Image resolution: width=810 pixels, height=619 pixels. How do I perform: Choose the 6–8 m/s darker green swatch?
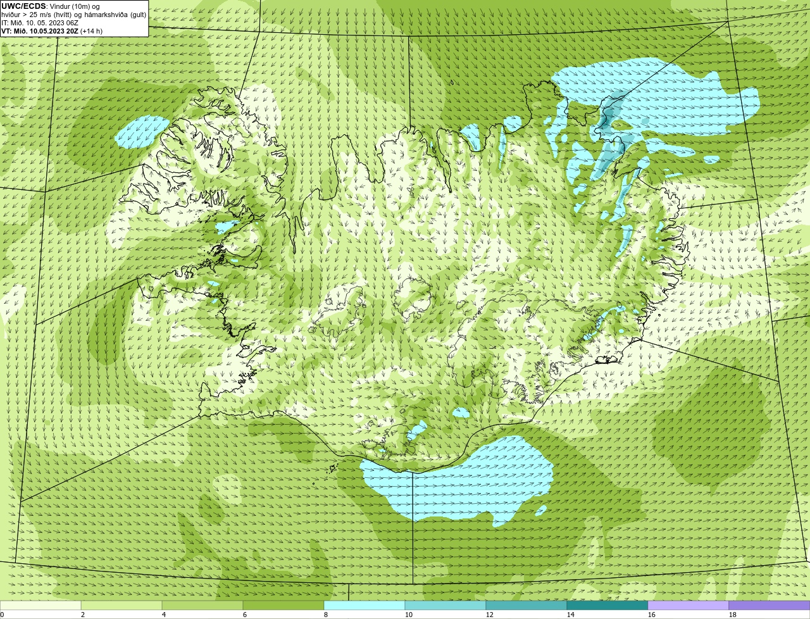tap(283, 606)
